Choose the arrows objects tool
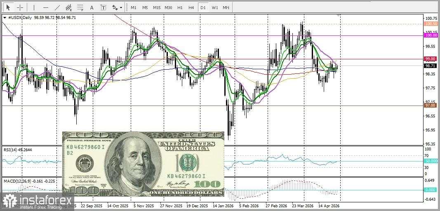The height and width of the screenshot is (211, 440). [115, 7]
